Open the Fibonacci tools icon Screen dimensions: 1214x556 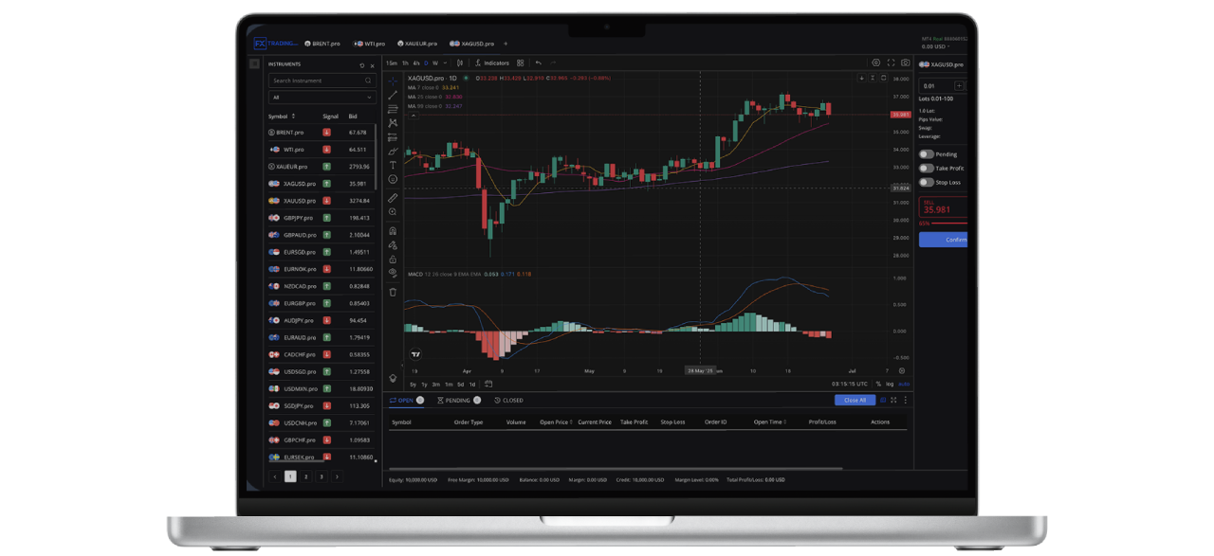[x=393, y=135]
